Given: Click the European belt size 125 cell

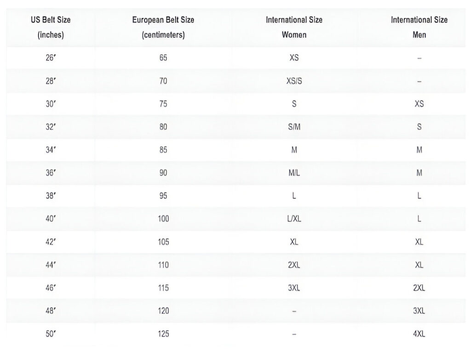Looking at the screenshot, I should (163, 334).
